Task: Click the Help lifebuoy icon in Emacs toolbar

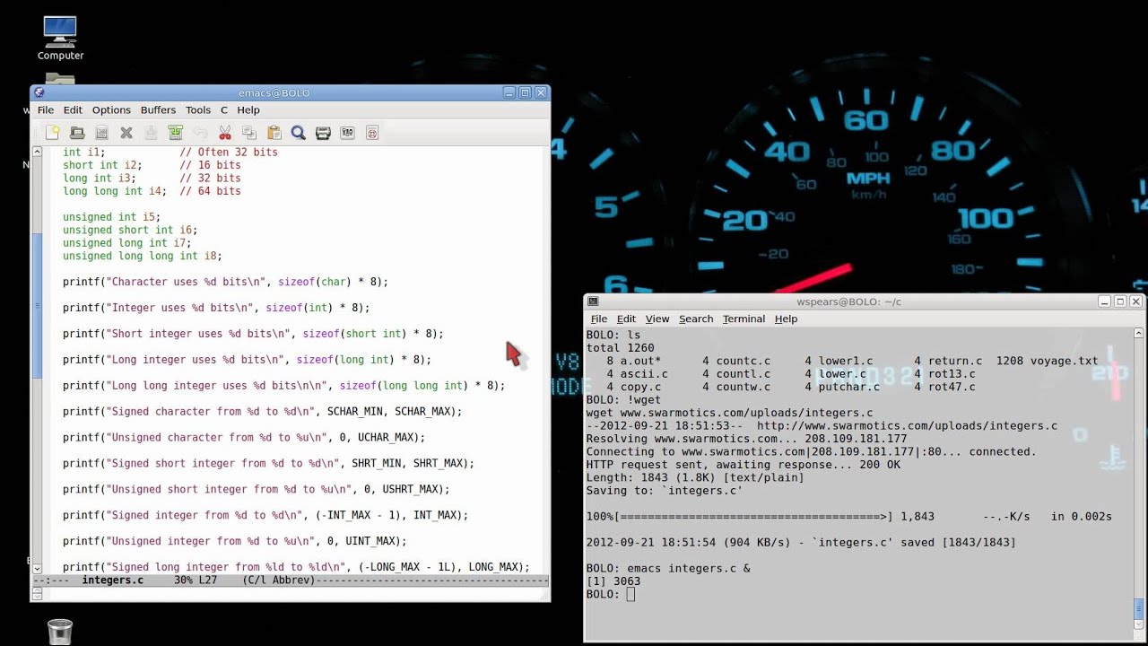Action: (x=372, y=133)
